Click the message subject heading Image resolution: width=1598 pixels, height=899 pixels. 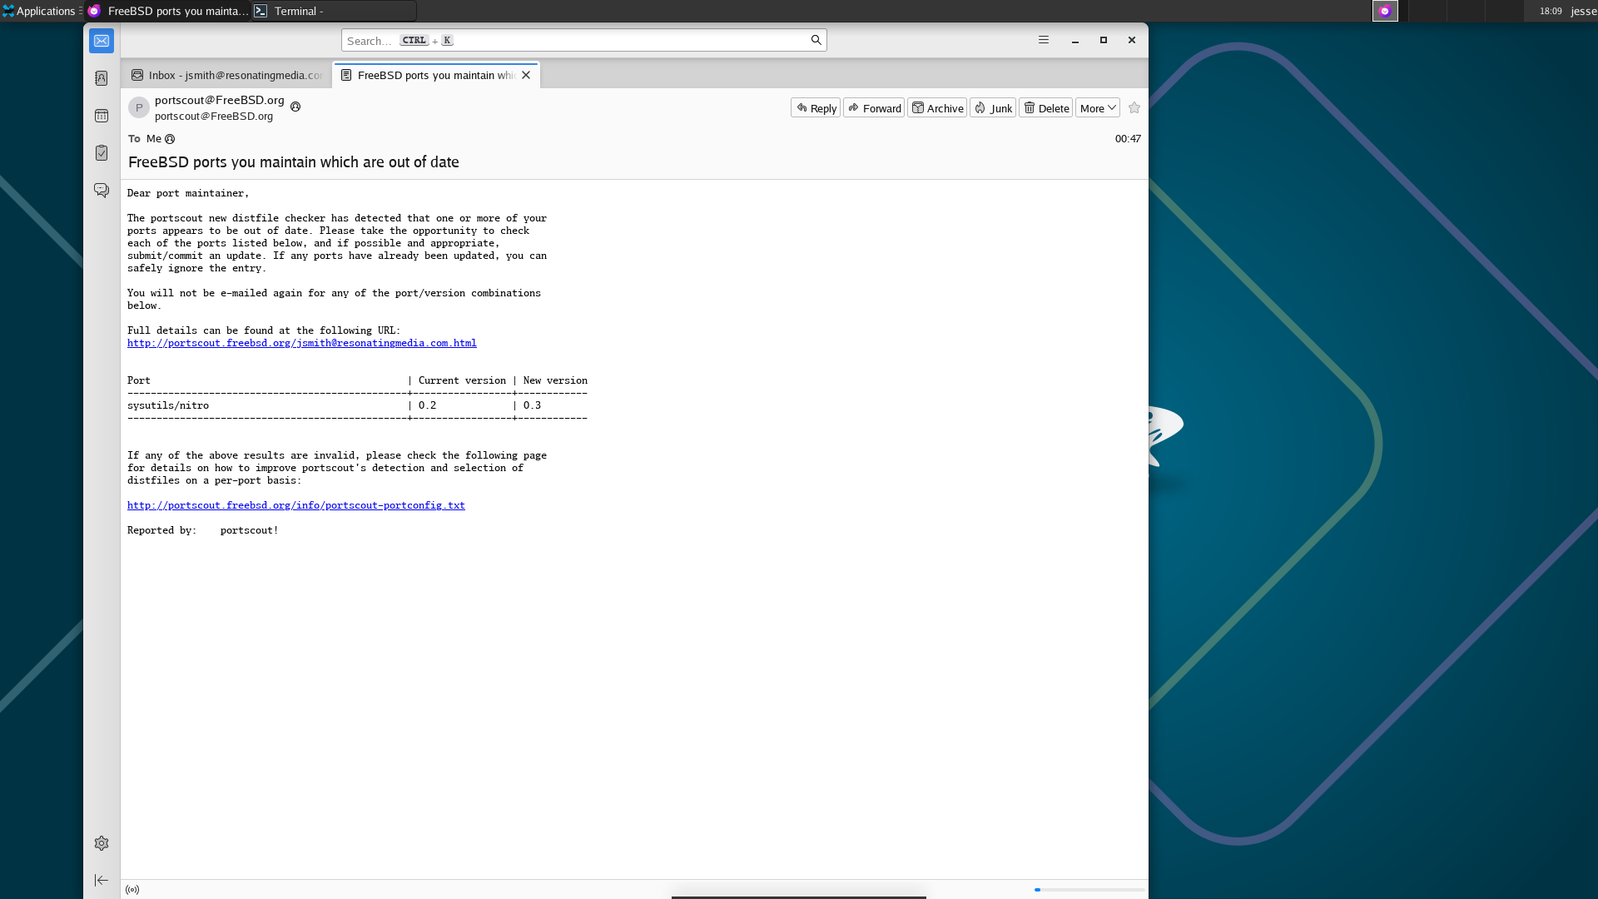click(x=294, y=162)
